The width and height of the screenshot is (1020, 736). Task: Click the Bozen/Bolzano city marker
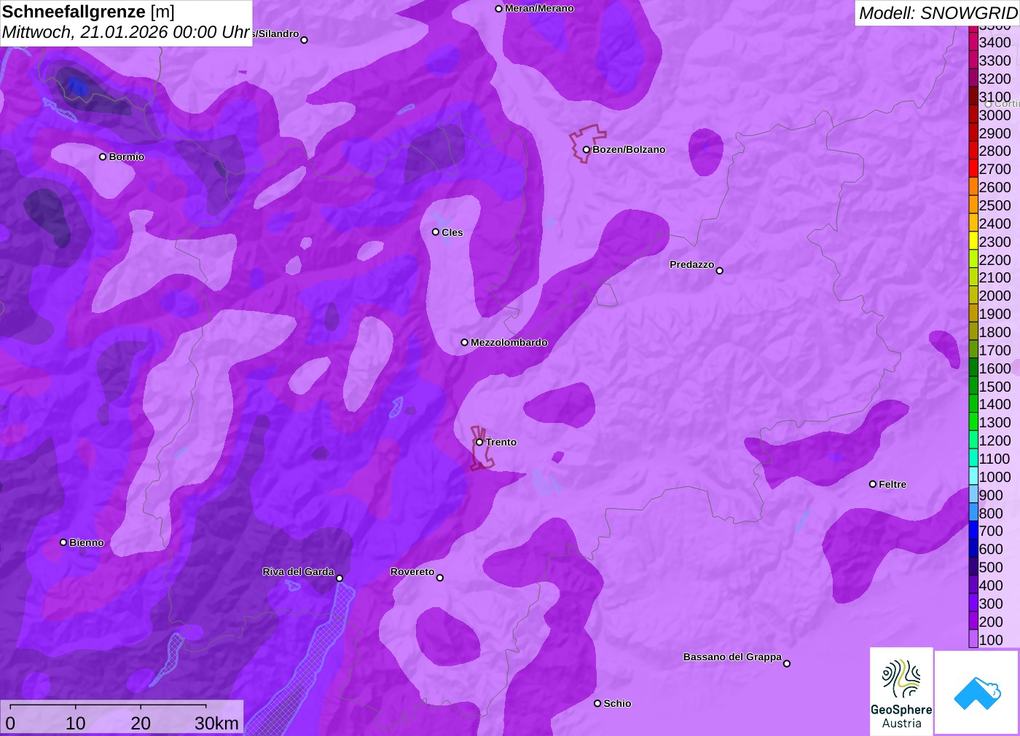coord(586,149)
